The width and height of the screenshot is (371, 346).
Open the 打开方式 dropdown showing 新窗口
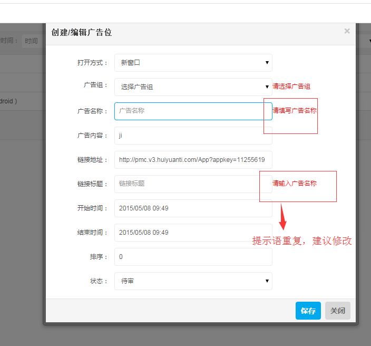pos(193,63)
